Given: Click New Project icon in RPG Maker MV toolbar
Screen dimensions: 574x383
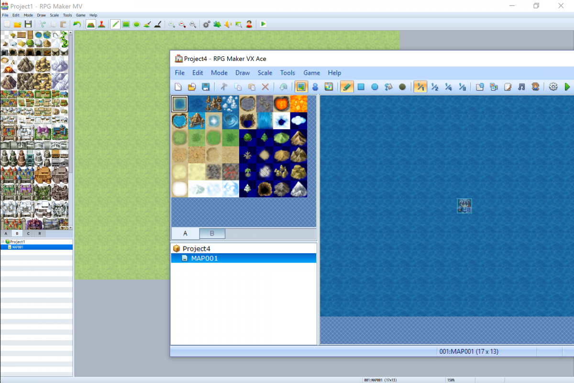Looking at the screenshot, I should (x=7, y=24).
